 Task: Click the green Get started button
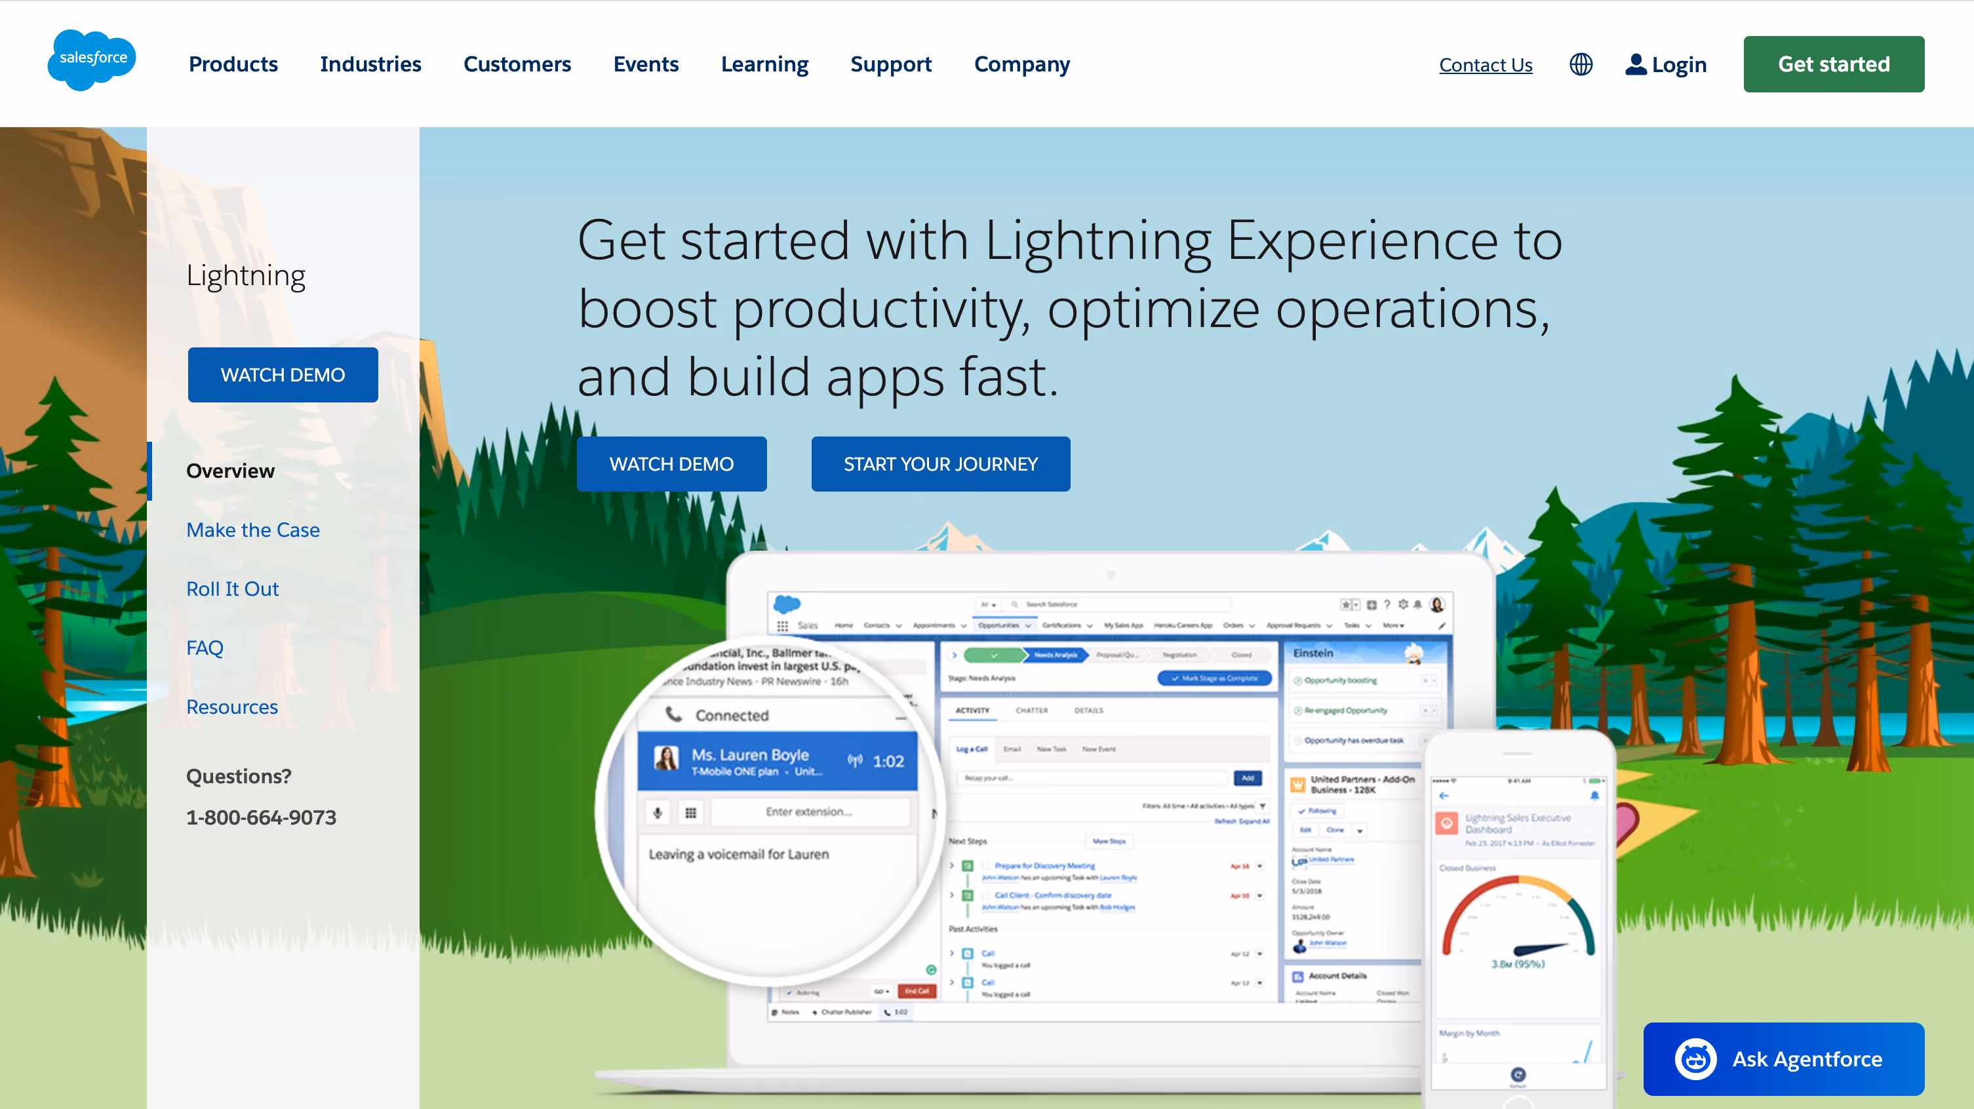pos(1834,64)
